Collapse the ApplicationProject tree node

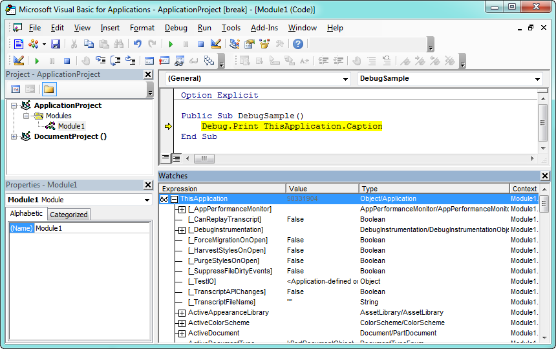tap(14, 105)
